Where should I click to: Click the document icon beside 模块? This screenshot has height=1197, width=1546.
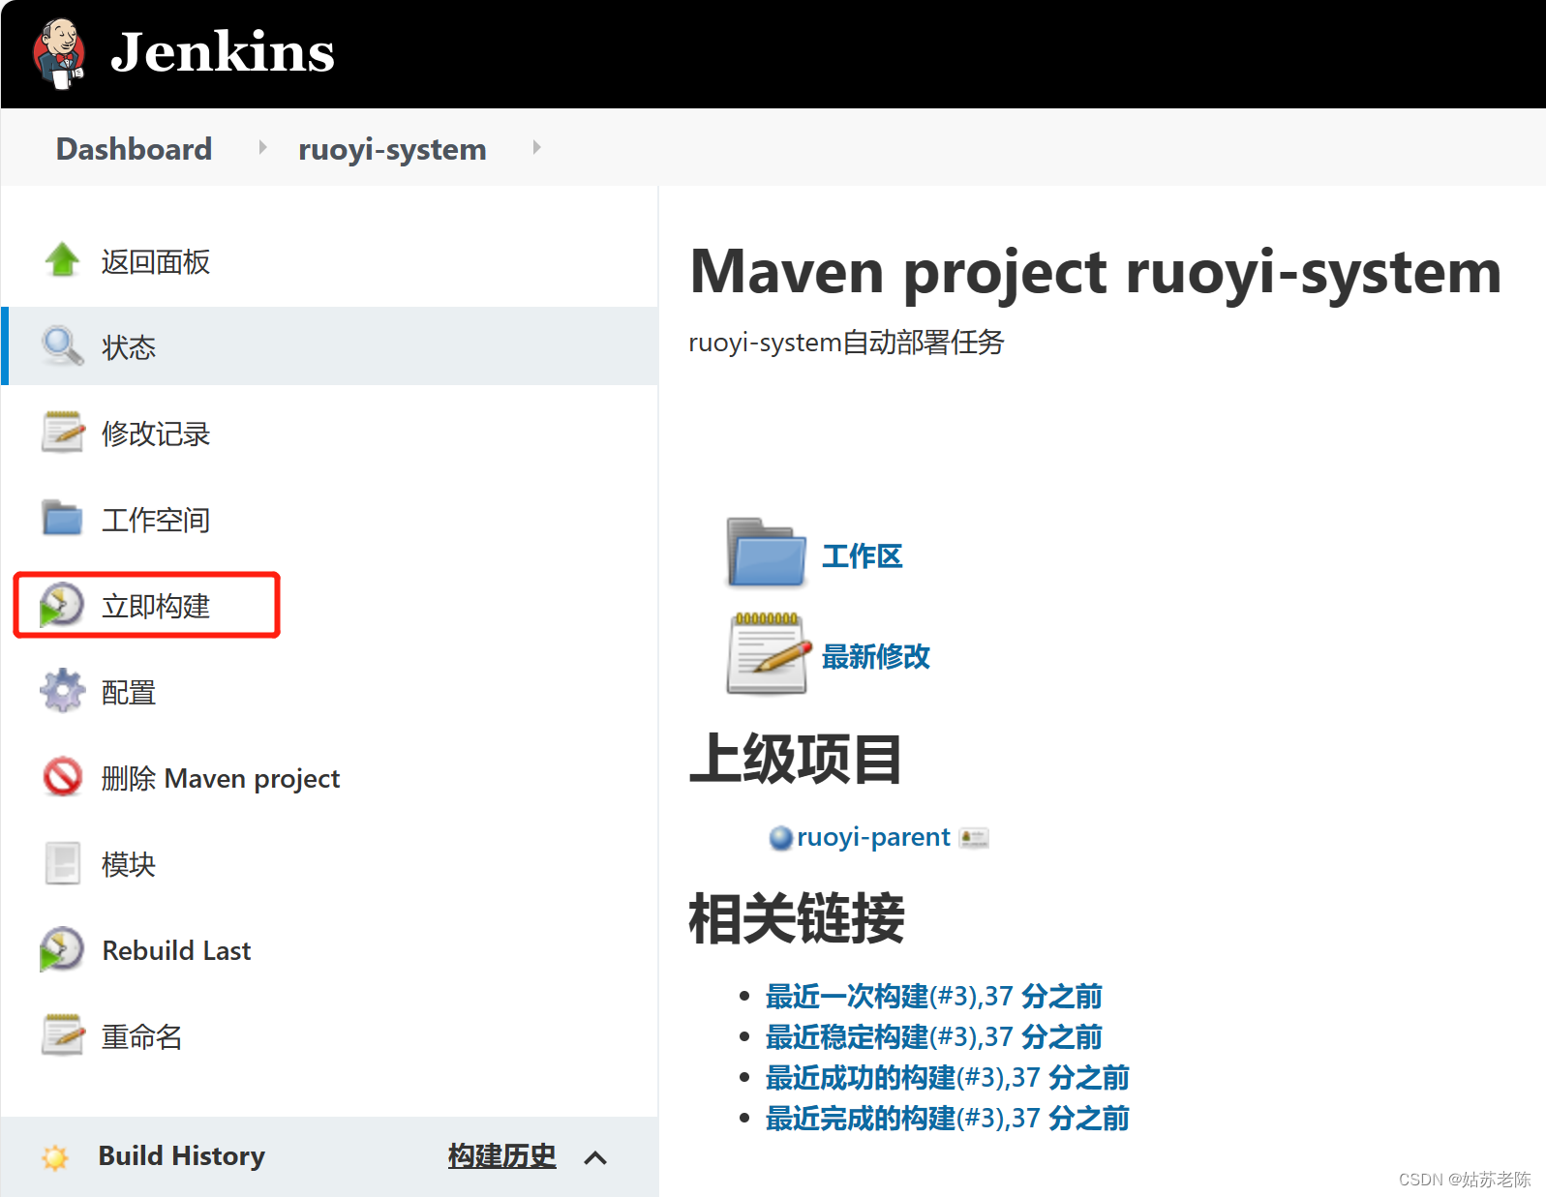pos(63,863)
